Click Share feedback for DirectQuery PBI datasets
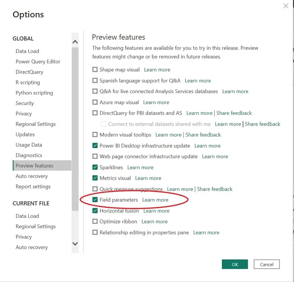 pyautogui.click(x=234, y=113)
